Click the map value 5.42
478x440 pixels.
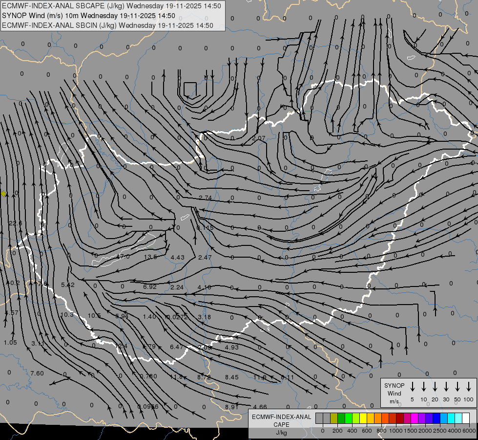(68, 285)
